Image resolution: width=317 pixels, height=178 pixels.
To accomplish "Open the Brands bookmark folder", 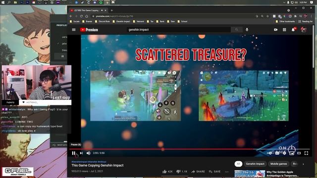I will tap(87, 21).
